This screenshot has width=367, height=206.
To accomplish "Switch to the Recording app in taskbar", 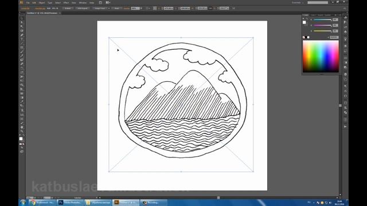I will (154, 203).
